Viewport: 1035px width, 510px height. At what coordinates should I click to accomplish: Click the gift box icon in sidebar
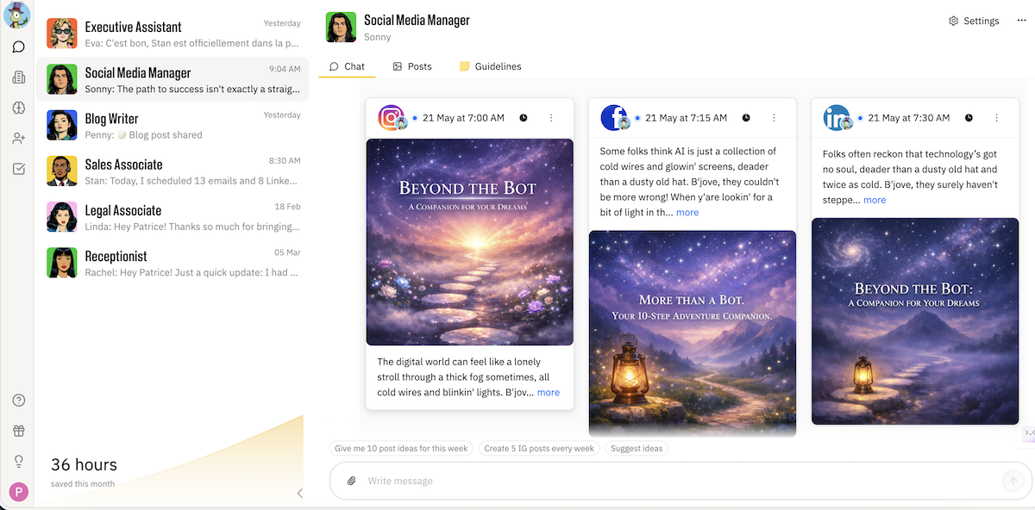pyautogui.click(x=18, y=431)
